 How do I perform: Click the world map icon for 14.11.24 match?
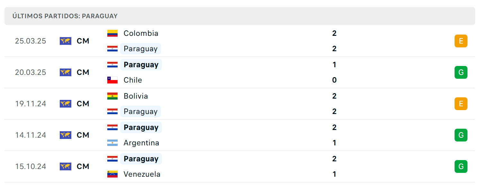66,135
